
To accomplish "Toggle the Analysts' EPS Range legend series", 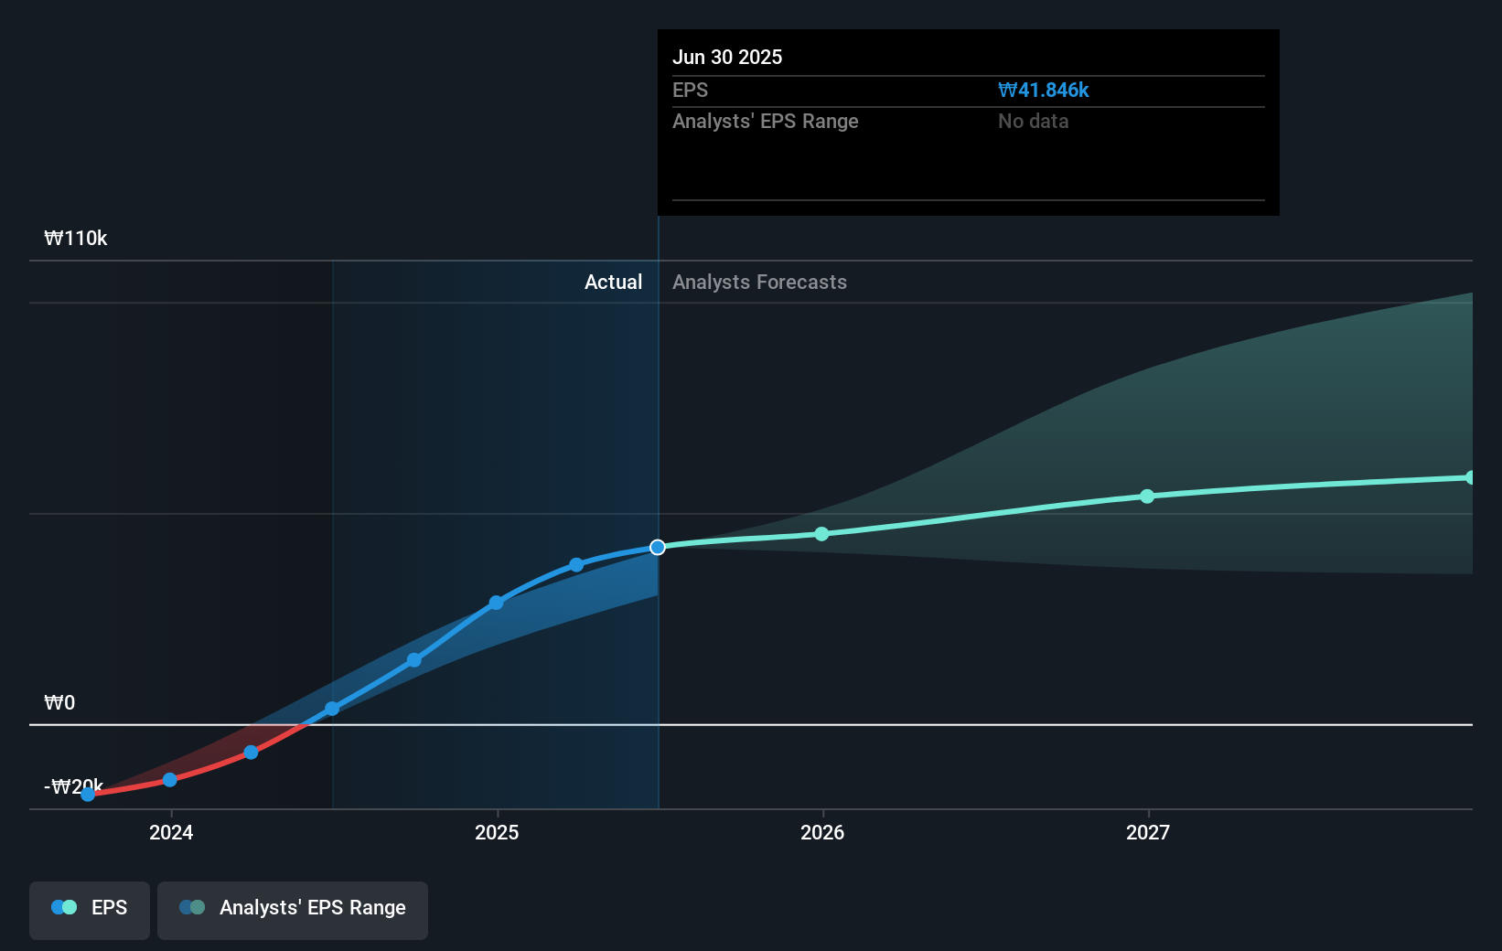I will coord(293,910).
